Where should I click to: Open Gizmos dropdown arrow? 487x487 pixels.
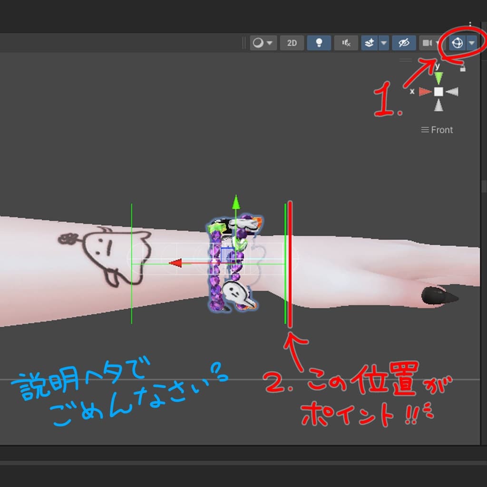point(472,42)
